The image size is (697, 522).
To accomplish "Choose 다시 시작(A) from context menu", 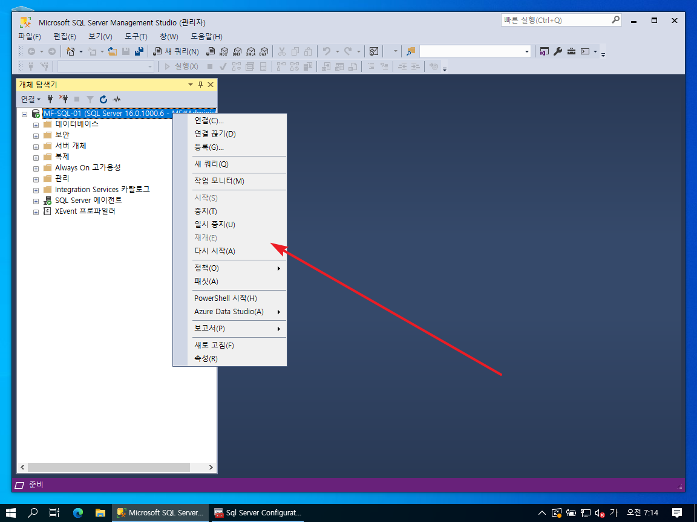I will 230,251.
